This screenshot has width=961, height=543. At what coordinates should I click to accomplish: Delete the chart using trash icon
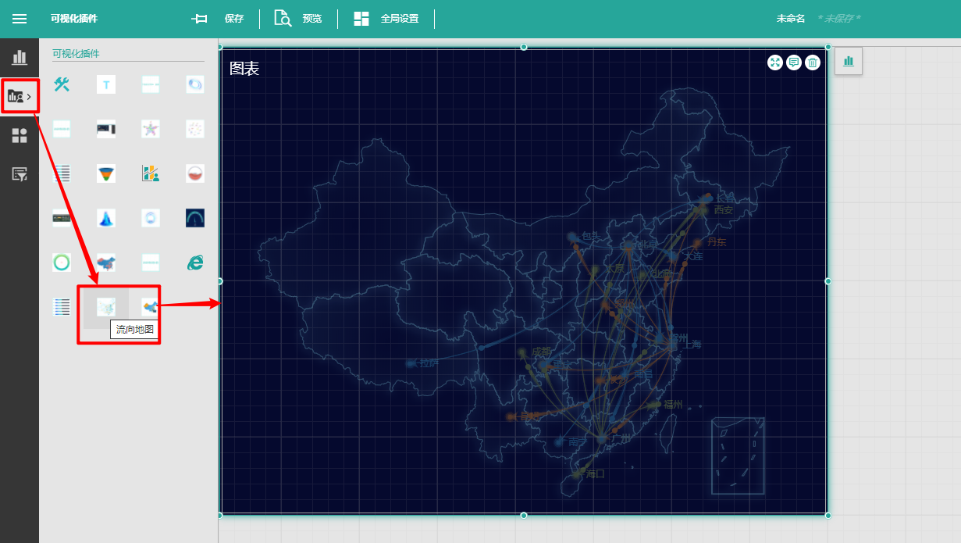[x=813, y=63]
